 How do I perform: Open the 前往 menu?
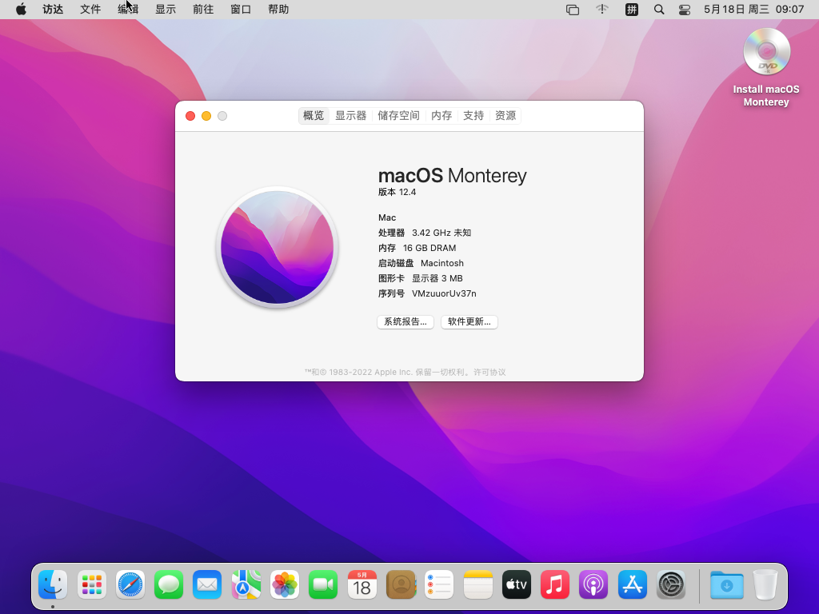[x=203, y=10]
